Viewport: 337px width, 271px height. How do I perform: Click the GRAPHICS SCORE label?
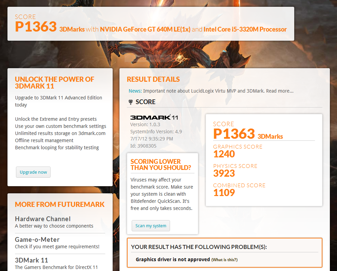coord(238,147)
